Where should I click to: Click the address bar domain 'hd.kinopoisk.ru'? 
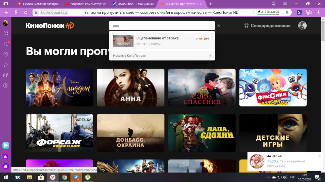pyautogui.click(x=54, y=12)
